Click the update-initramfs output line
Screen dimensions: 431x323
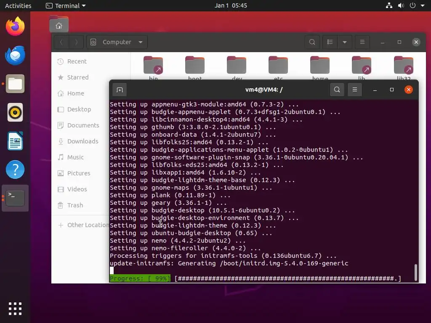(x=229, y=263)
